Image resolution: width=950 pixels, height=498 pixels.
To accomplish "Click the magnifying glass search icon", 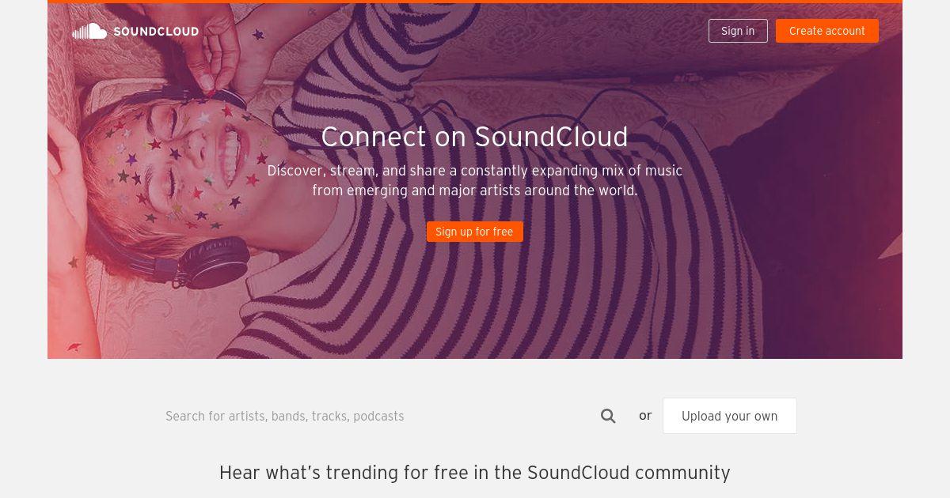I will click(608, 416).
